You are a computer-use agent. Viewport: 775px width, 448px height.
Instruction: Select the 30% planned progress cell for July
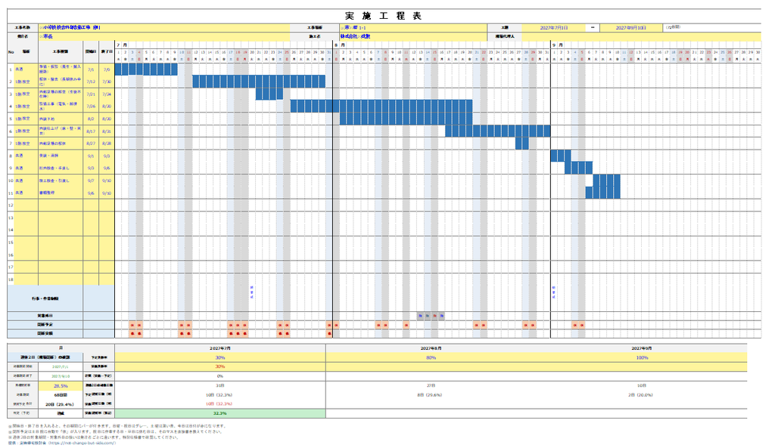(220, 357)
